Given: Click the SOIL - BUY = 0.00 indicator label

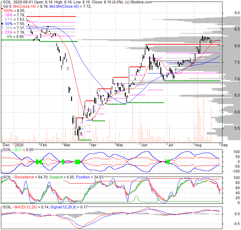Looking at the screenshot, I should tap(18, 150).
